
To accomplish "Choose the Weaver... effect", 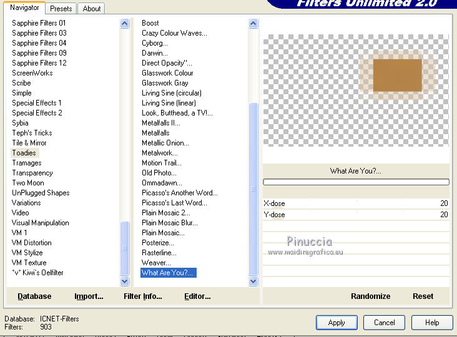I will pos(156,263).
